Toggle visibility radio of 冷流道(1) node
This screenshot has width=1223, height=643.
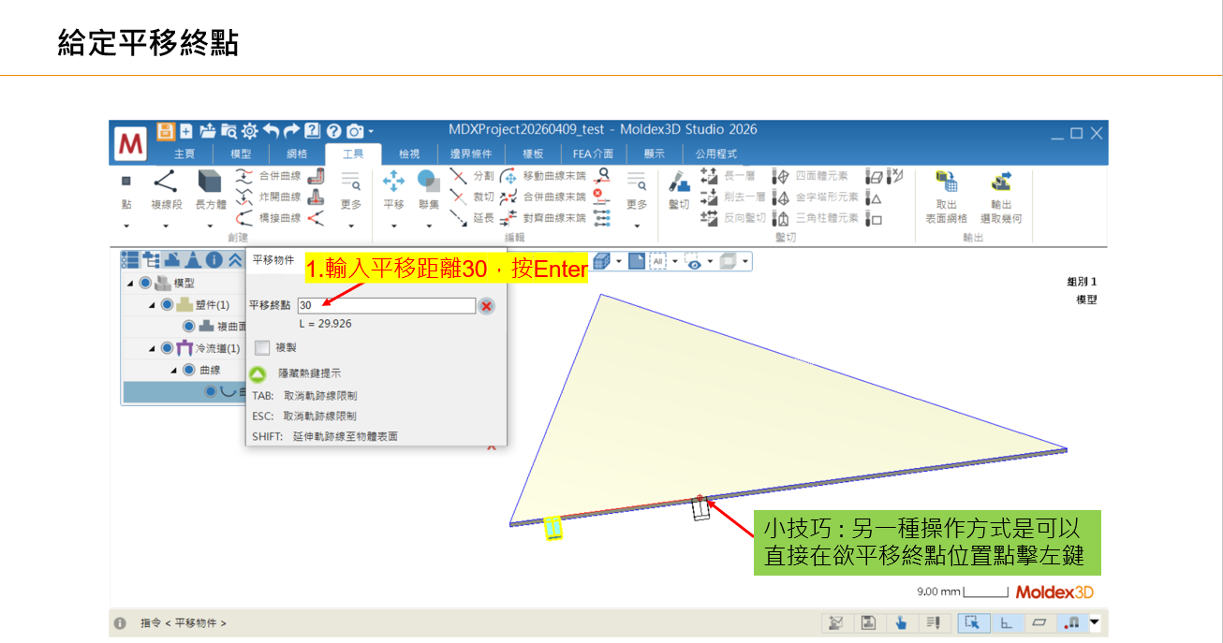click(x=167, y=348)
